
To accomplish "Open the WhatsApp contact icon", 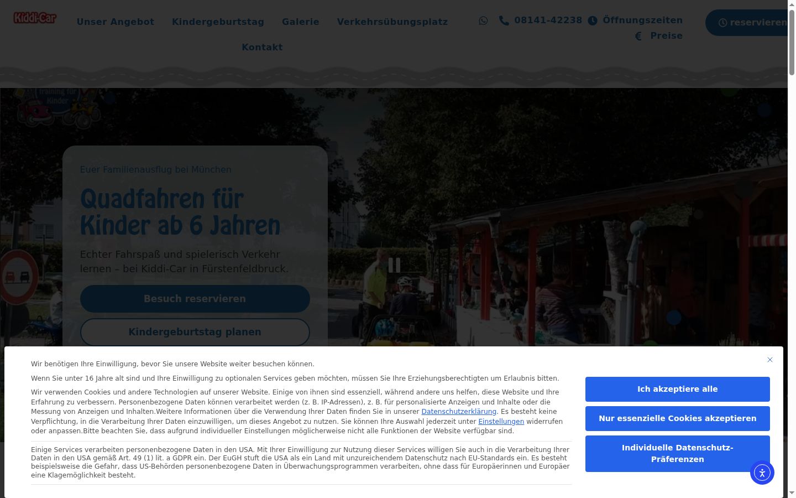I will [484, 20].
